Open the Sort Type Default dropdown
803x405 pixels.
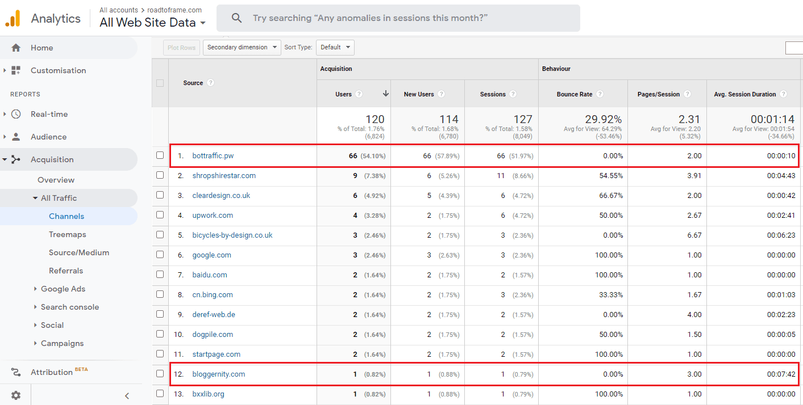(x=335, y=48)
